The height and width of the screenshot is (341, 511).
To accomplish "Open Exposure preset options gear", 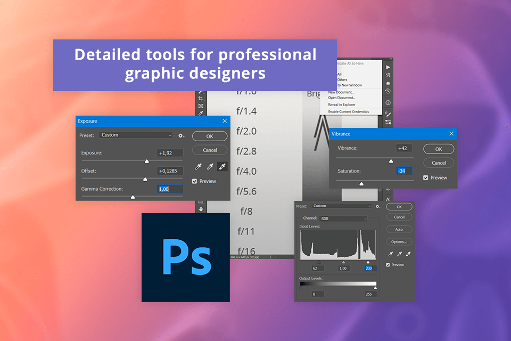I will pos(181,135).
